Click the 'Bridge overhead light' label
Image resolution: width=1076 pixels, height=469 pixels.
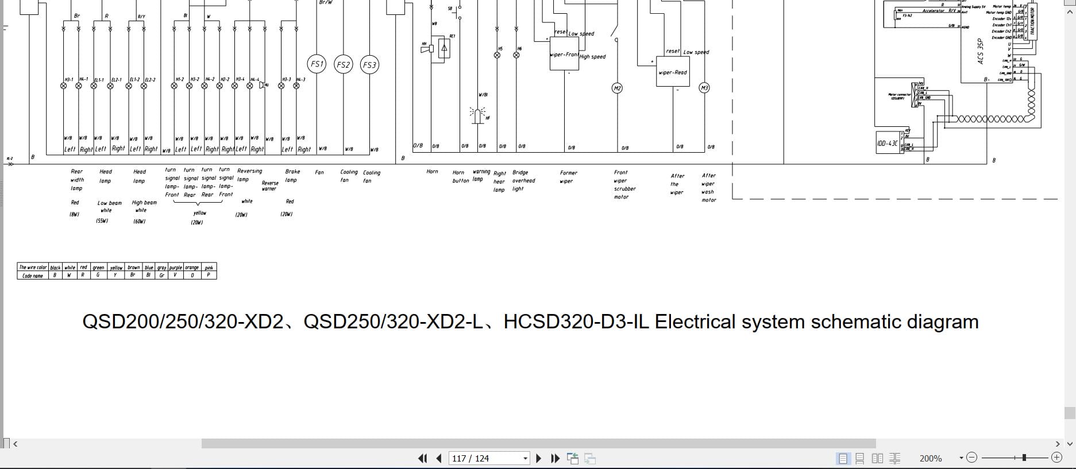click(x=523, y=180)
